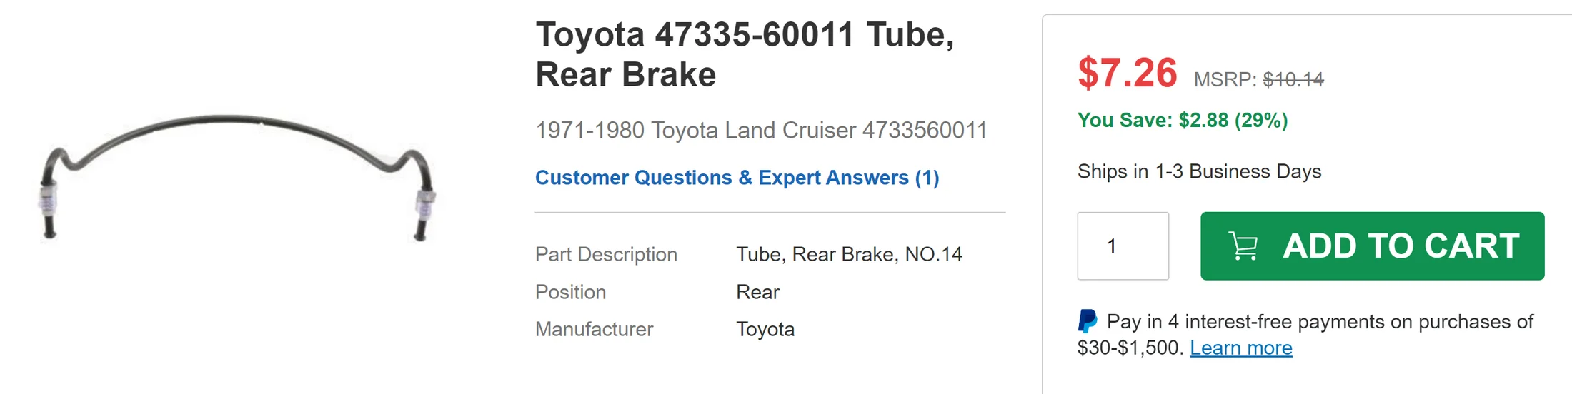Click the Ships in 1-3 Business Days text
This screenshot has height=394, width=1572.
tap(1199, 172)
